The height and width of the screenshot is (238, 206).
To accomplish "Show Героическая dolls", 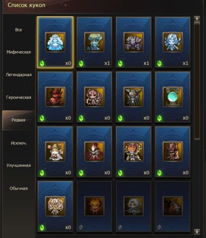I will click(18, 97).
